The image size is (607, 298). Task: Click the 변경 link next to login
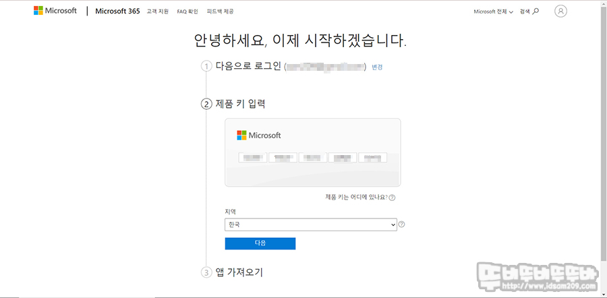coord(377,67)
